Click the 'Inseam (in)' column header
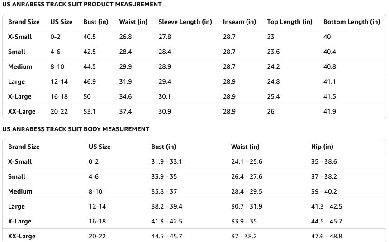The height and width of the screenshot is (242, 389). (x=239, y=22)
